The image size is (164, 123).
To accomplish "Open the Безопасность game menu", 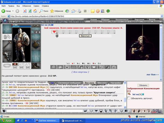I will coord(122,19).
